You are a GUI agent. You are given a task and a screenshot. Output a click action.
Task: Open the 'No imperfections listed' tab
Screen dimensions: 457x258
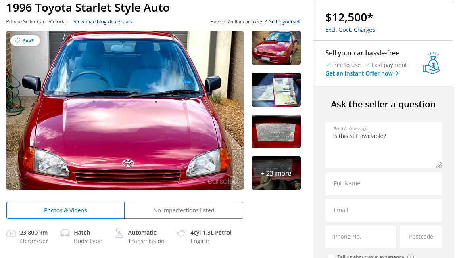click(x=184, y=210)
